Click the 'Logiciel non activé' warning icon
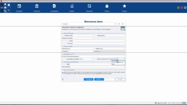Screen dimensions: 187x105 coord(156,103)
